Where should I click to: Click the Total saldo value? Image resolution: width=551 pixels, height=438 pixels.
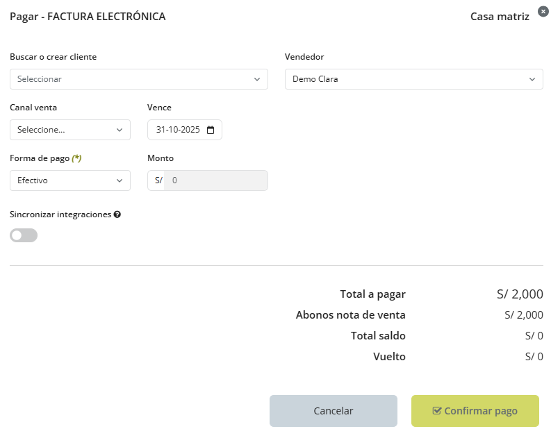click(534, 336)
